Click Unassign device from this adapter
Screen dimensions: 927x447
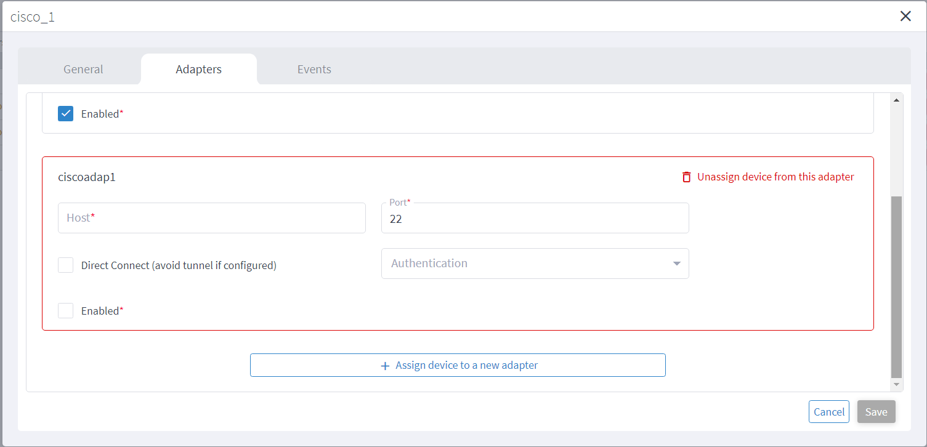775,177
